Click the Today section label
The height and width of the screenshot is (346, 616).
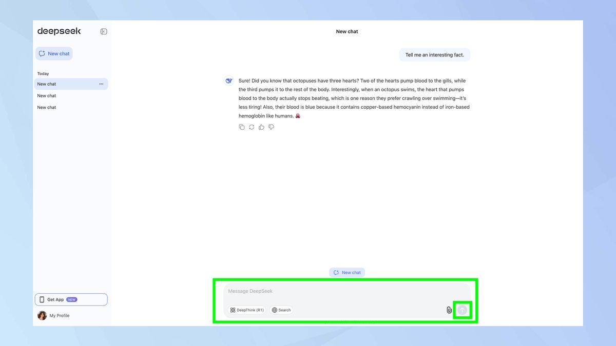coord(43,73)
